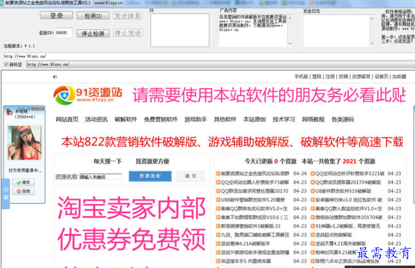Click the 登录 button
Image resolution: width=415 pixels, height=268 pixels.
(x=56, y=16)
